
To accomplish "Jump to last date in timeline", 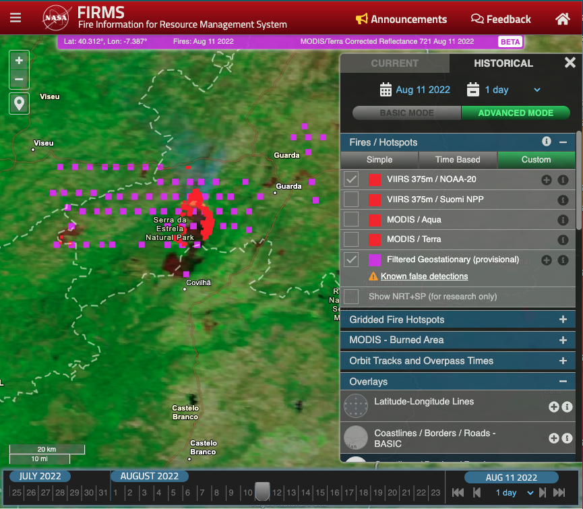I will point(559,493).
